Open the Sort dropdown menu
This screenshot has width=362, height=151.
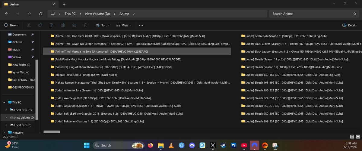pos(103,26)
